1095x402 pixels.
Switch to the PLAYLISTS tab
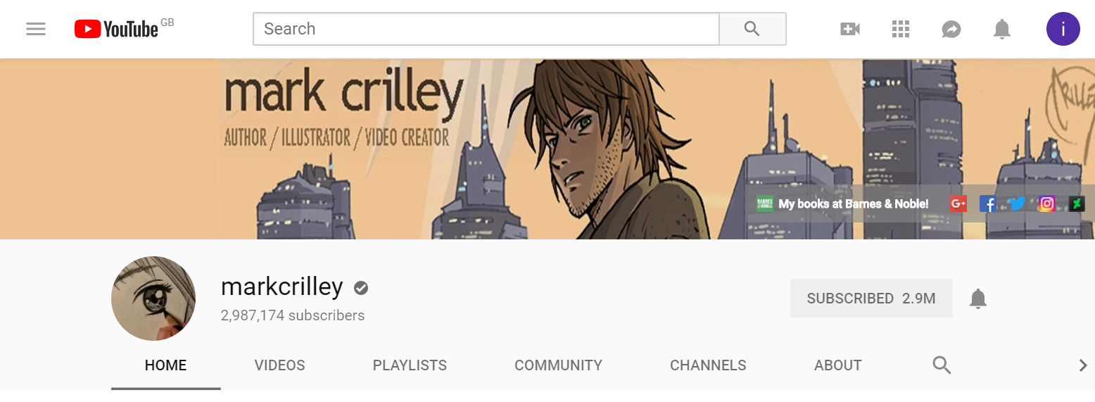point(410,365)
